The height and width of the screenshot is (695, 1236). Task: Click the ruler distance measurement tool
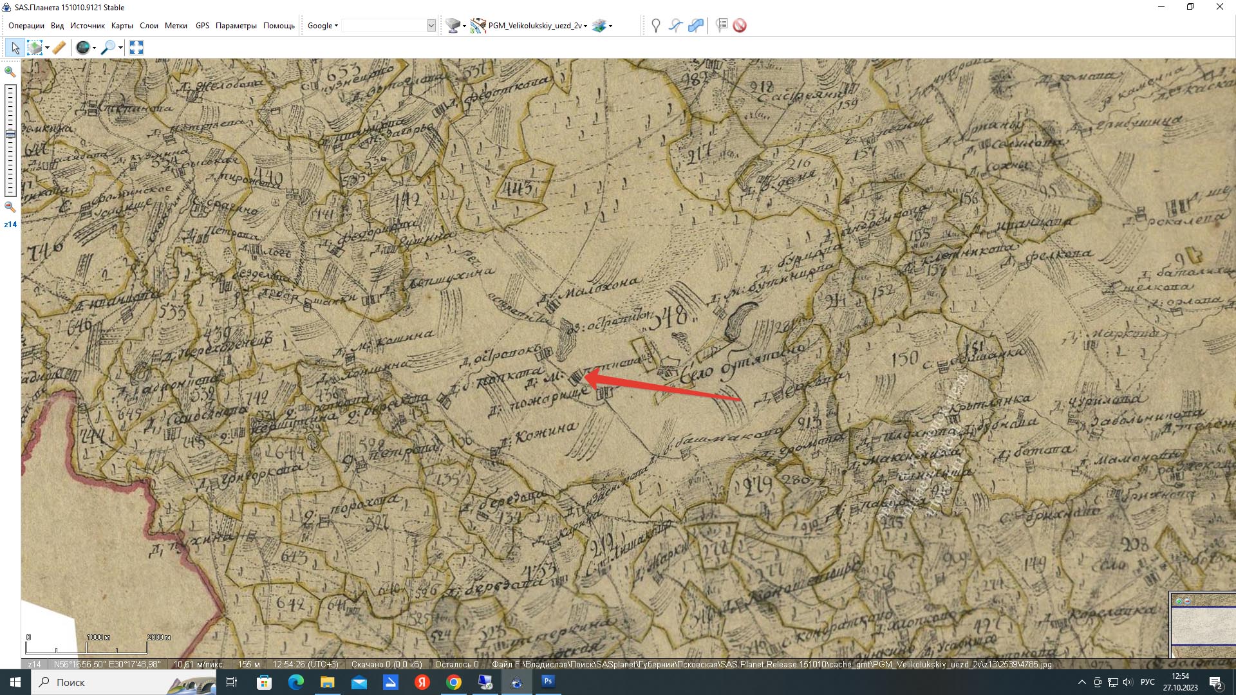59,48
